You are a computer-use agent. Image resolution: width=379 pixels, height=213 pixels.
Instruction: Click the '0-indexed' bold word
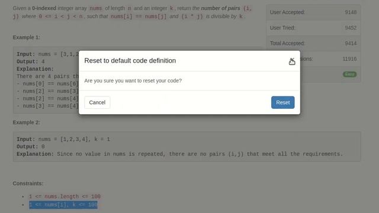(44, 8)
